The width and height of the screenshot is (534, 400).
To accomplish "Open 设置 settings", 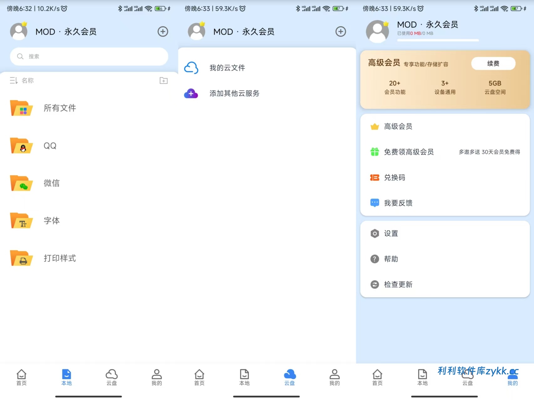I will tap(391, 234).
